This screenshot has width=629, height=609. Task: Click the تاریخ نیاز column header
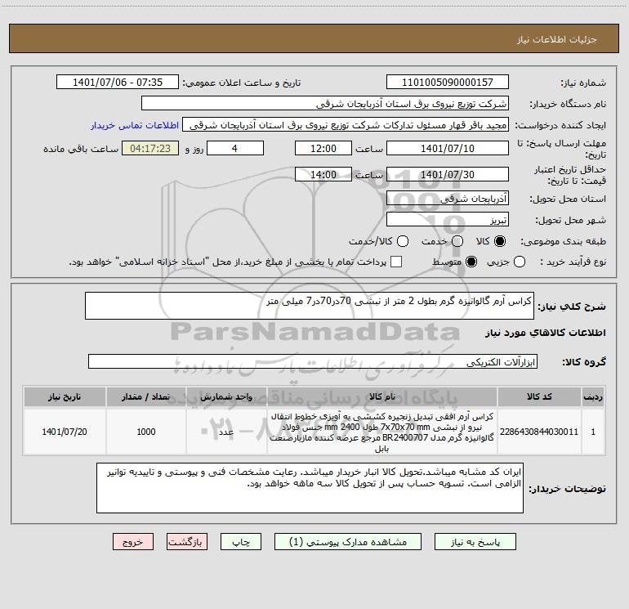[65, 396]
